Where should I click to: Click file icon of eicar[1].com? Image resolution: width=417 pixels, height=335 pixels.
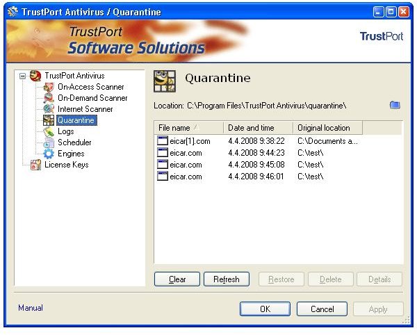[162, 140]
